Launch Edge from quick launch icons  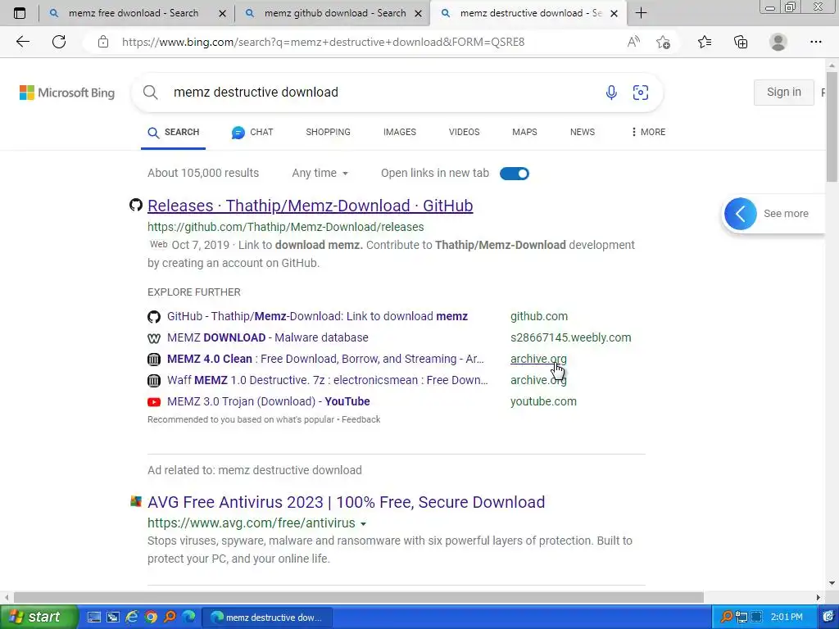point(188,618)
